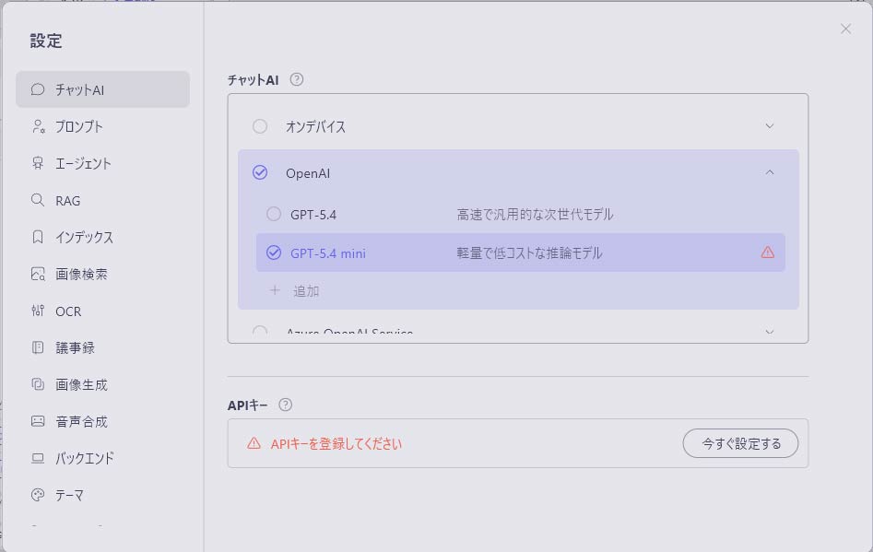
Task: Click the 軽量で低コストな推論モデル description
Action: [x=529, y=253]
